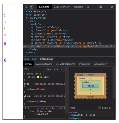Open the three-dot customize menu
119x123 pixels.
(x=107, y=7)
